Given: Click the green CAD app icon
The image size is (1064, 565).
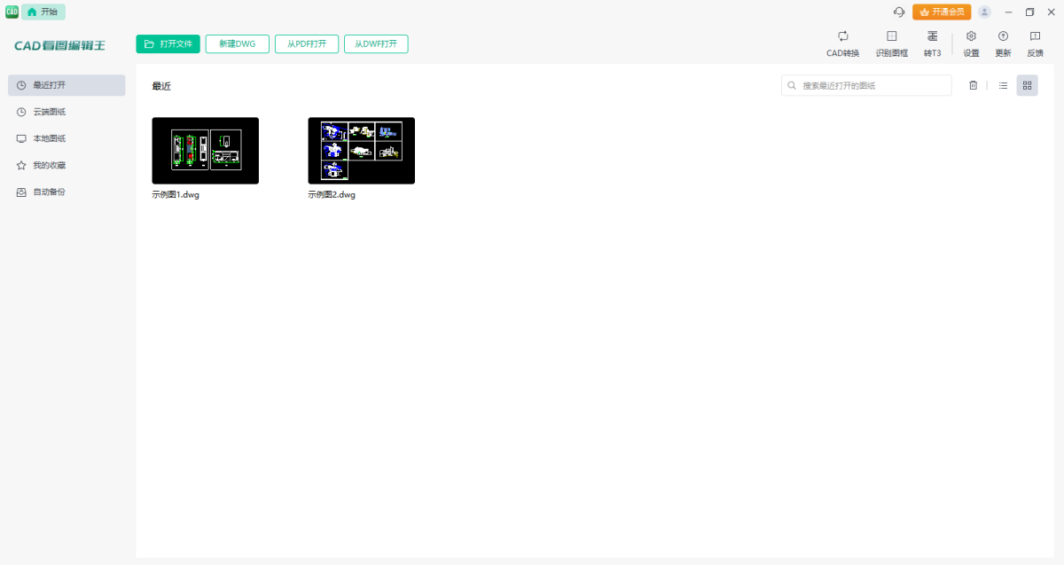Looking at the screenshot, I should tap(12, 12).
